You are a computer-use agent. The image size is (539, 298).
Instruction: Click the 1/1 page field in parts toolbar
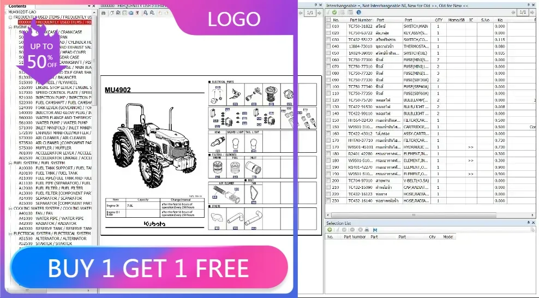pos(523,13)
